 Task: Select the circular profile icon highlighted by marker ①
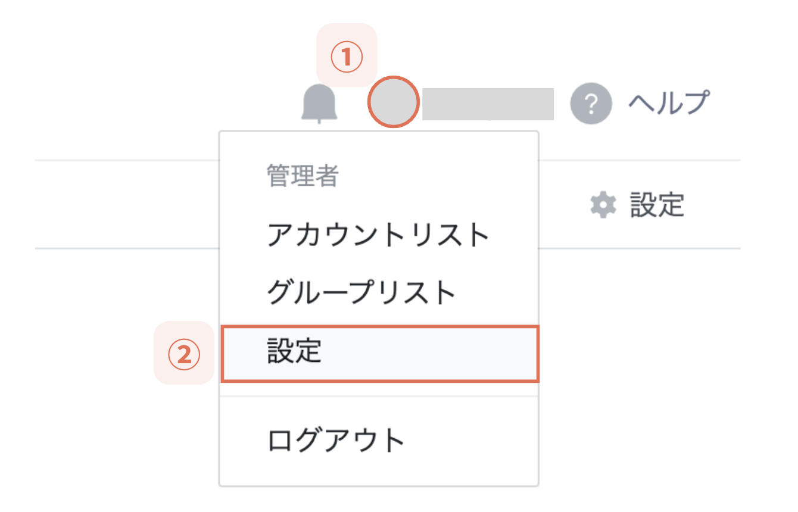(x=394, y=102)
